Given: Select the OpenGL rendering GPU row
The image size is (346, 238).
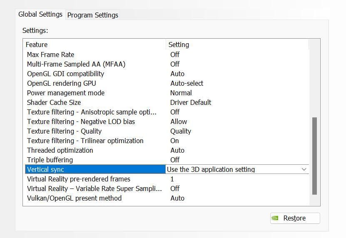Looking at the screenshot, I should pyautogui.click(x=167, y=83).
